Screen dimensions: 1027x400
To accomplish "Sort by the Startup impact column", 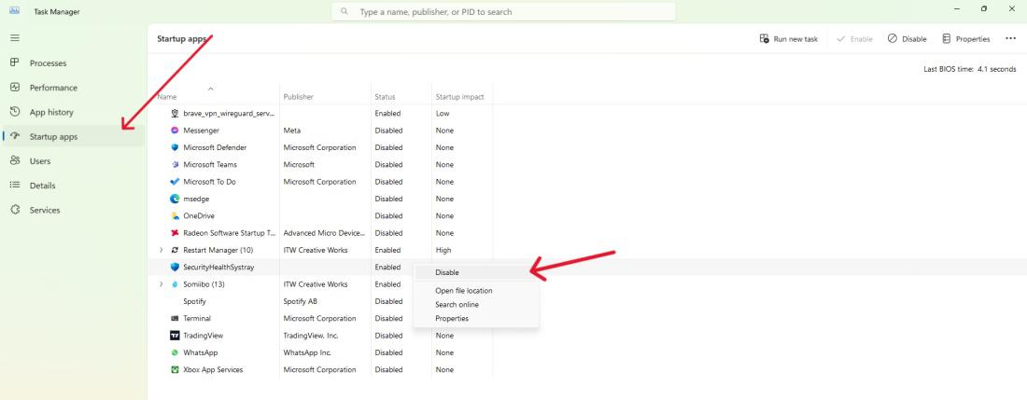I will pos(459,97).
